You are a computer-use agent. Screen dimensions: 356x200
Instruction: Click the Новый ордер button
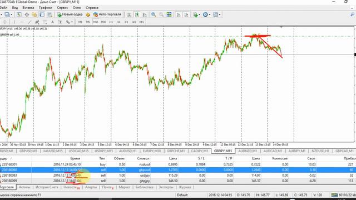(x=70, y=14)
